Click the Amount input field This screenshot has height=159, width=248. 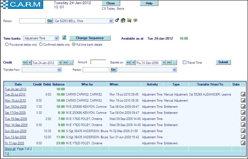coord(98,62)
